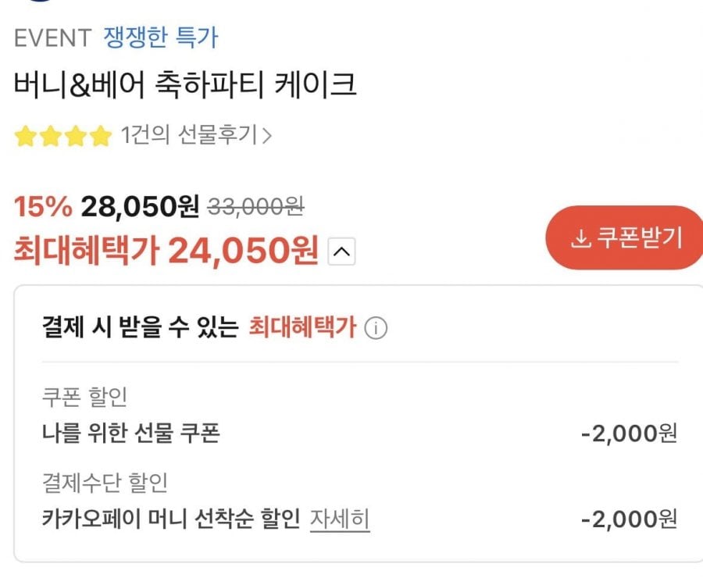The image size is (703, 585).
Task: Click the 결제수단 할인 section label
Action: [x=105, y=483]
